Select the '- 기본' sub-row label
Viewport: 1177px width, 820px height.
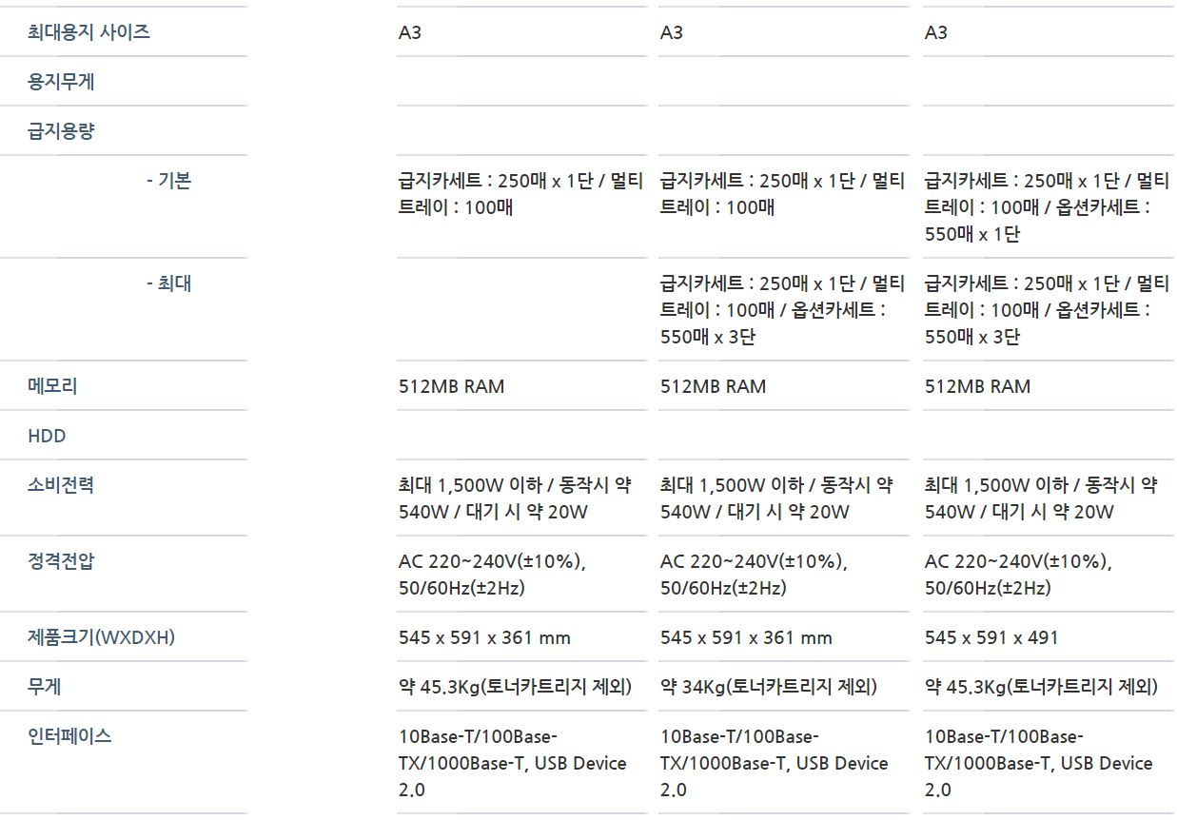coord(168,181)
